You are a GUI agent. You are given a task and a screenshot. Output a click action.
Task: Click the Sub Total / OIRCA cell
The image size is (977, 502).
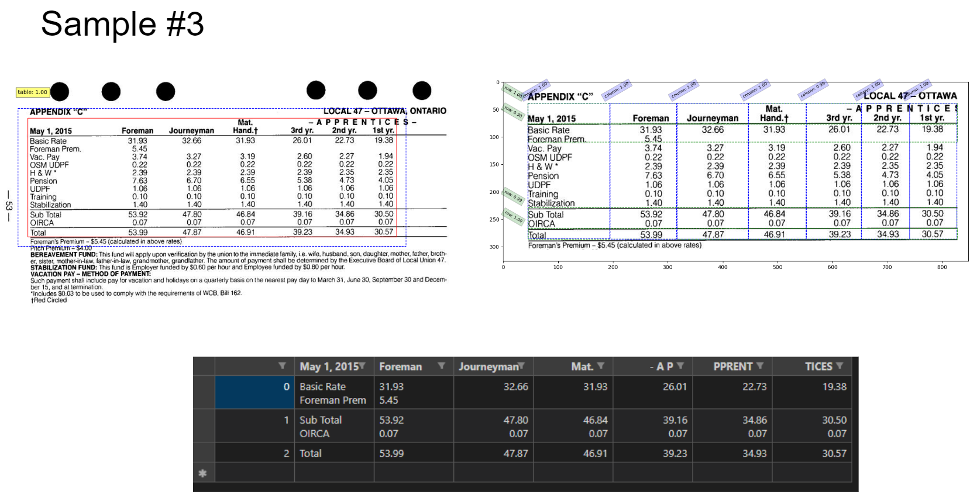point(334,425)
